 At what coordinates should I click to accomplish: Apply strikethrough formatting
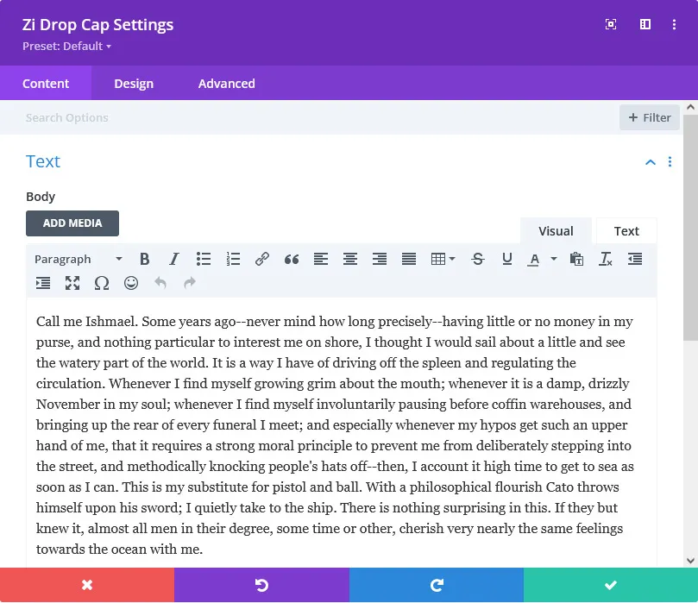[478, 259]
